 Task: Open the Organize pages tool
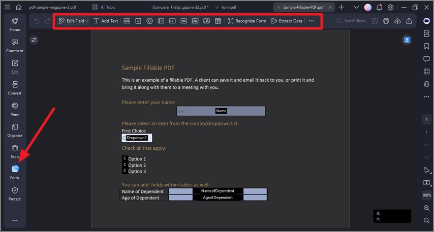click(x=15, y=130)
